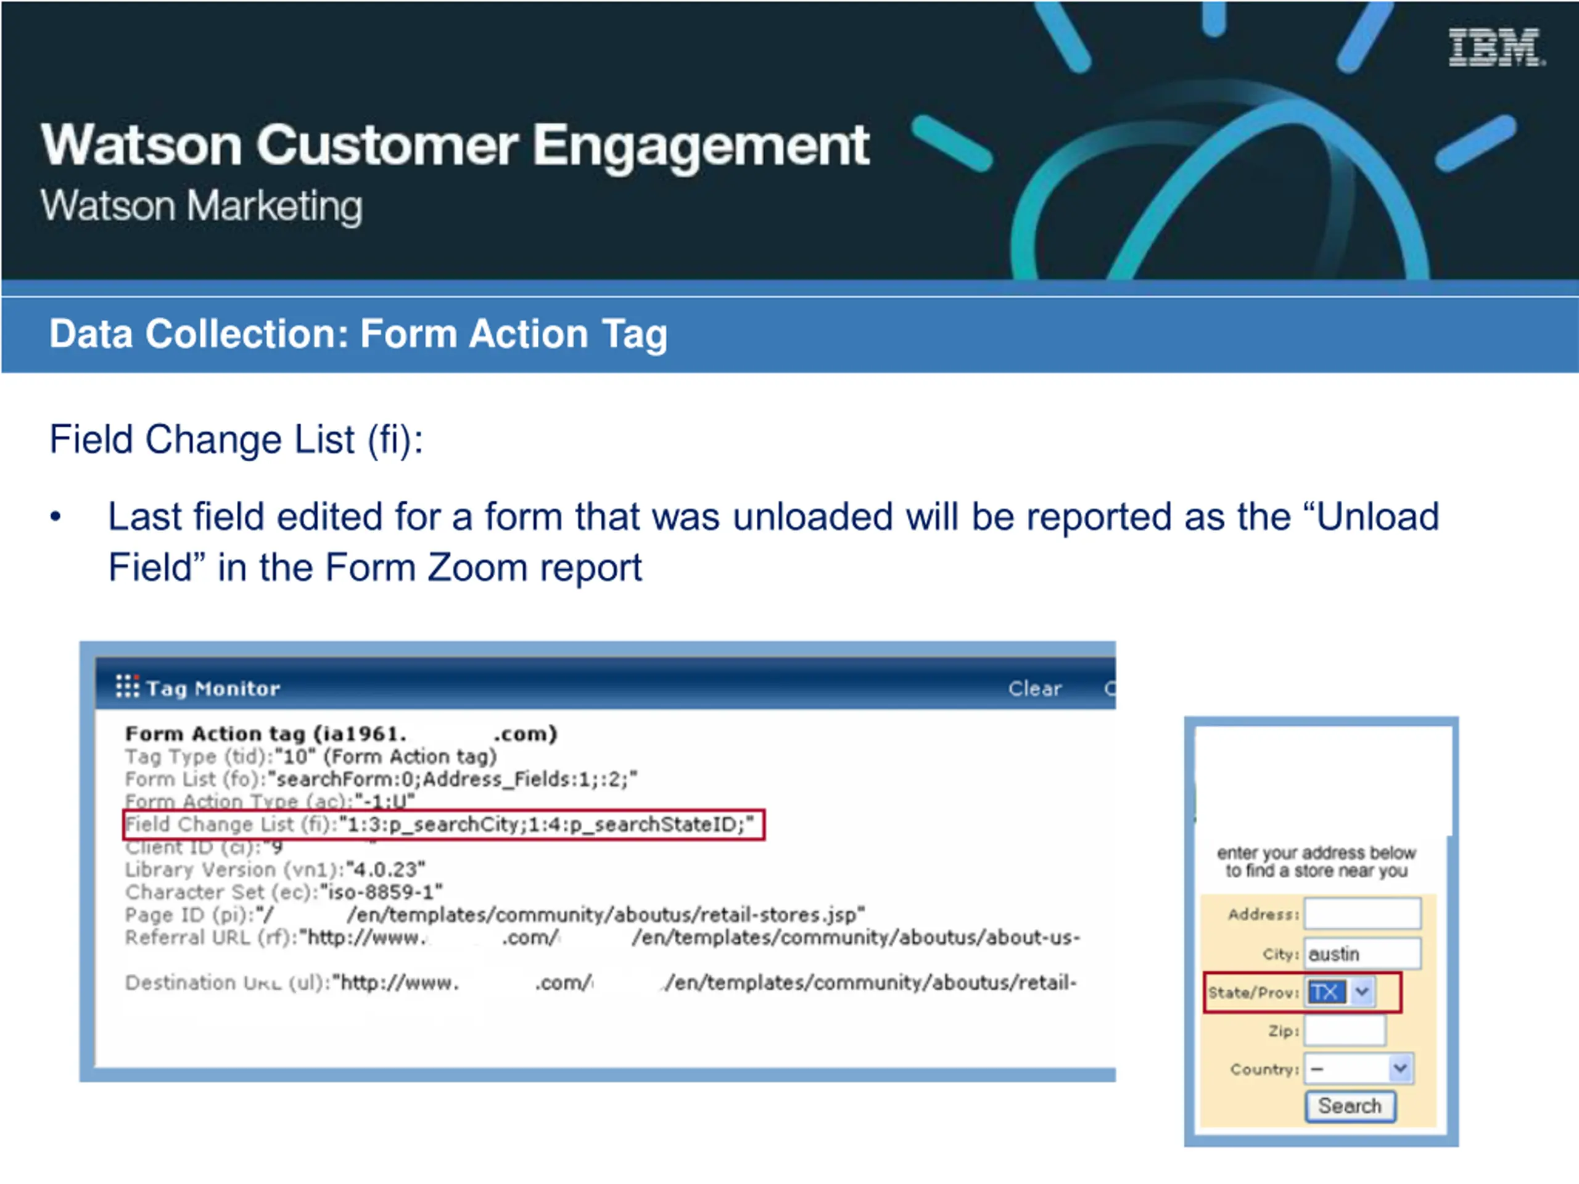This screenshot has width=1579, height=1184.
Task: Open the Country dropdown
Action: (x=1358, y=1069)
